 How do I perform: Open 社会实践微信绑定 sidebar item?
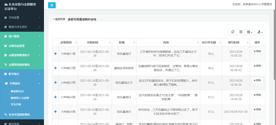coord(22,115)
